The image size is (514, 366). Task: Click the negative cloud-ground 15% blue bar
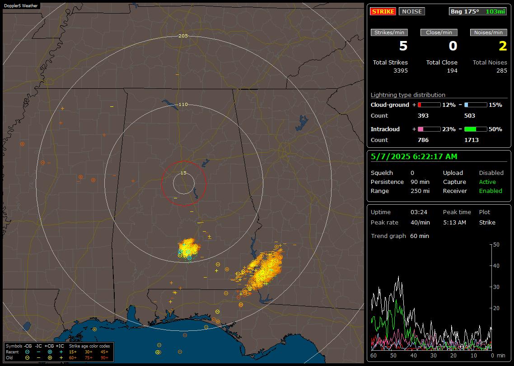coord(476,105)
